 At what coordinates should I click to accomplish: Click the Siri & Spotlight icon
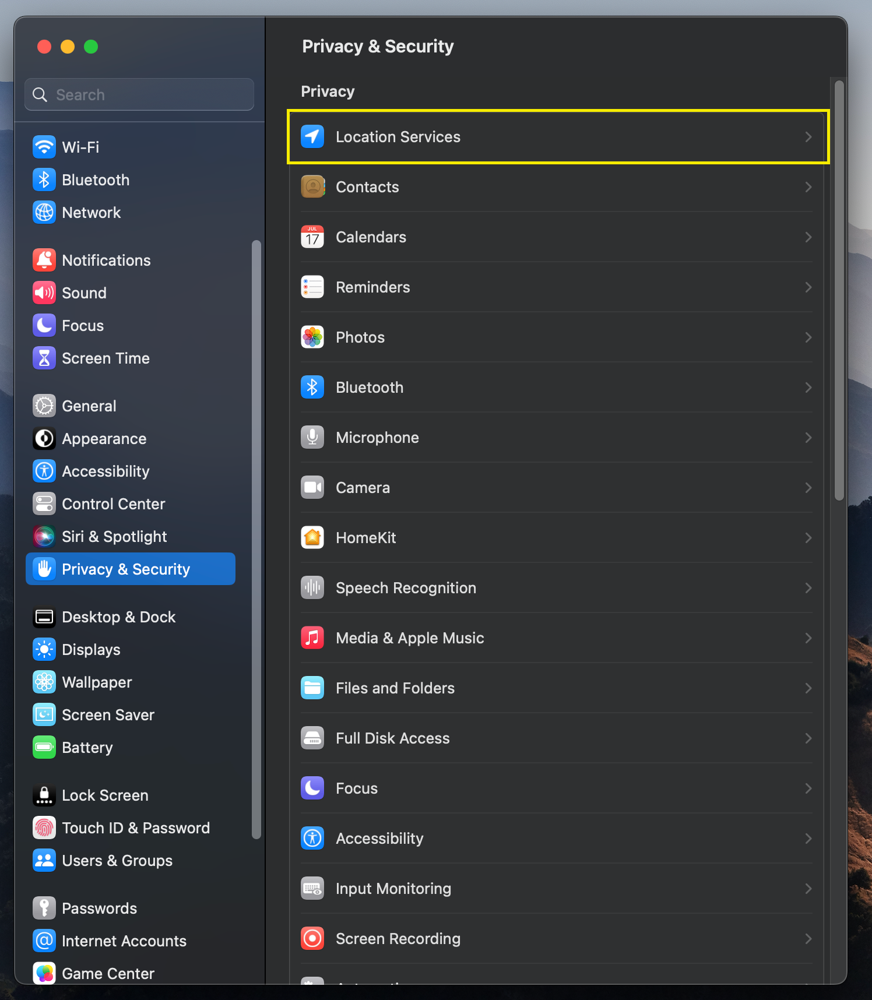[44, 536]
